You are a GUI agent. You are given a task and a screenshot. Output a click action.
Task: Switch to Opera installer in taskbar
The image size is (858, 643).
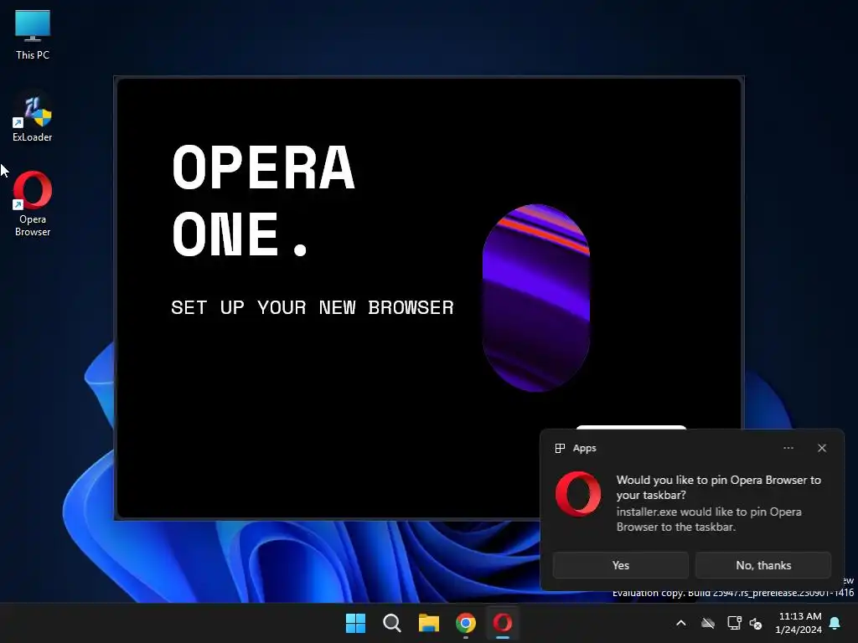(503, 623)
